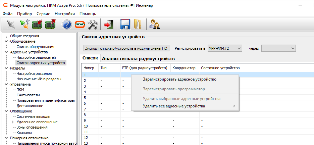Image resolution: width=314 pixels, height=145 pixels.
Task: Switch to 'Анализ сигнала радиоустройств' tab
Action: 138,58
